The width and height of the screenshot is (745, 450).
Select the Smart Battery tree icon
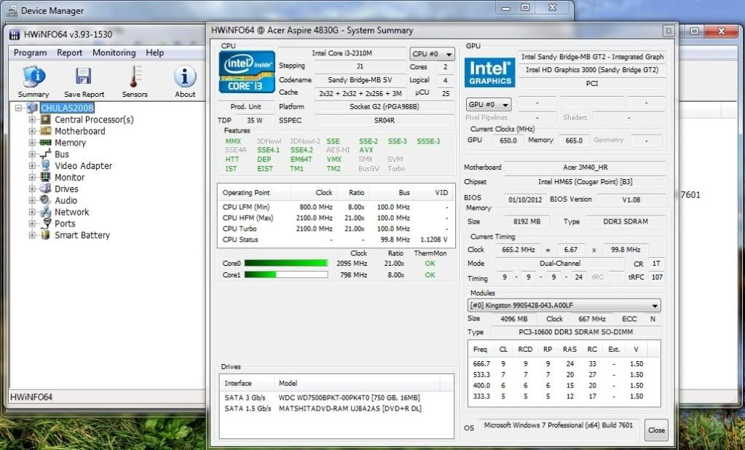tap(45, 235)
